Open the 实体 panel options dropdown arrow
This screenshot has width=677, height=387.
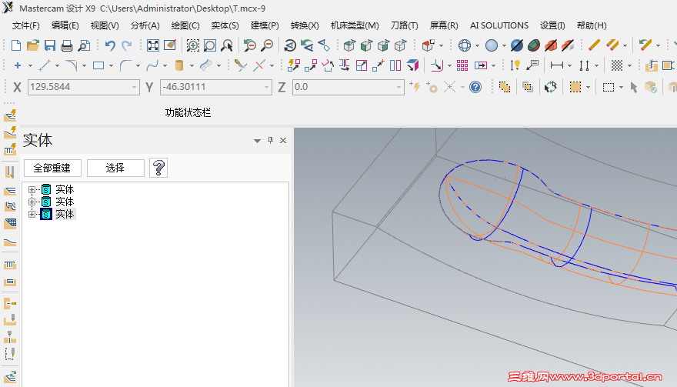(257, 141)
